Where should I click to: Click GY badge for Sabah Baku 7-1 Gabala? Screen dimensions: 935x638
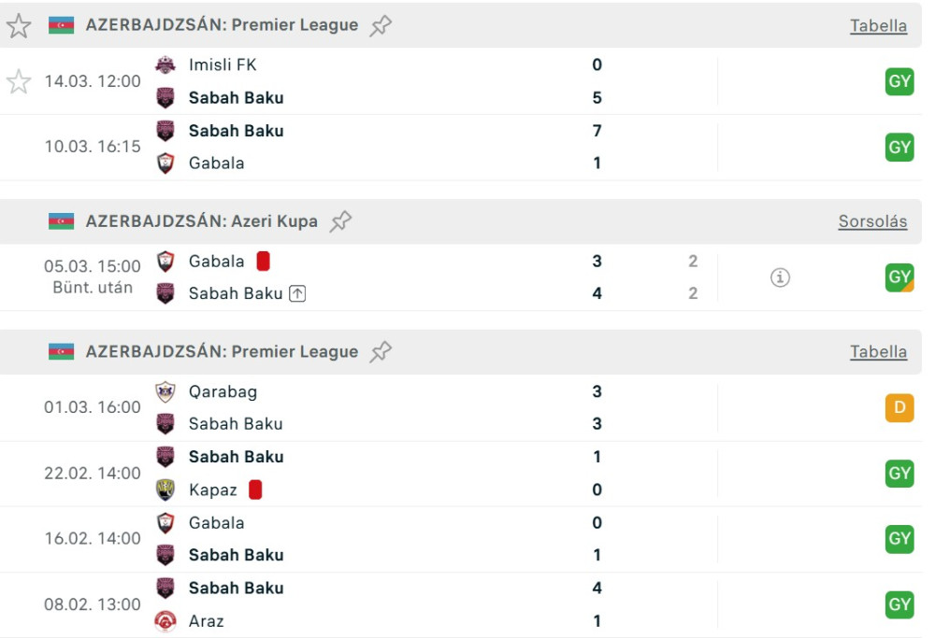click(x=899, y=147)
